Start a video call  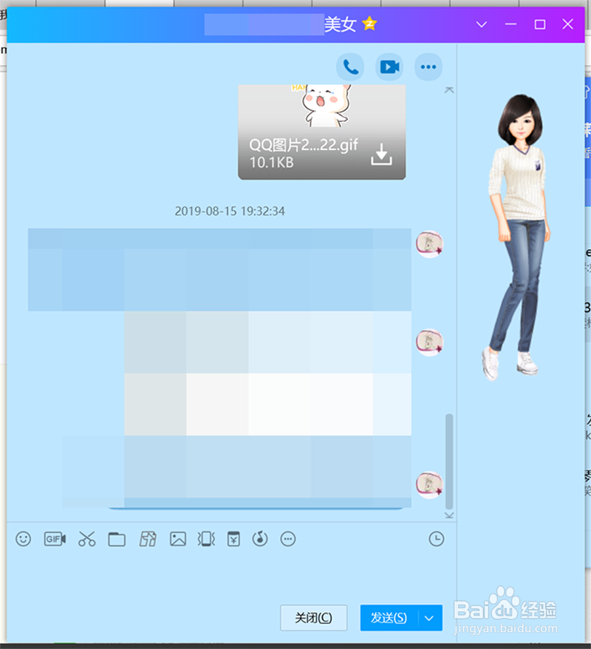389,67
